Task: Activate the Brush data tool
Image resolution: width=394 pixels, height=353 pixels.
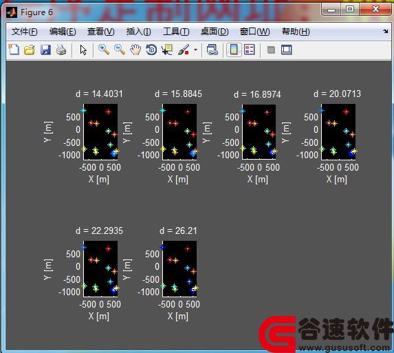Action: coord(184,50)
